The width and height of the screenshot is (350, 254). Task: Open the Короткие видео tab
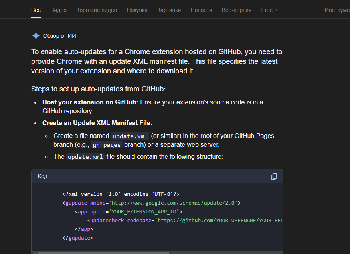coord(97,10)
